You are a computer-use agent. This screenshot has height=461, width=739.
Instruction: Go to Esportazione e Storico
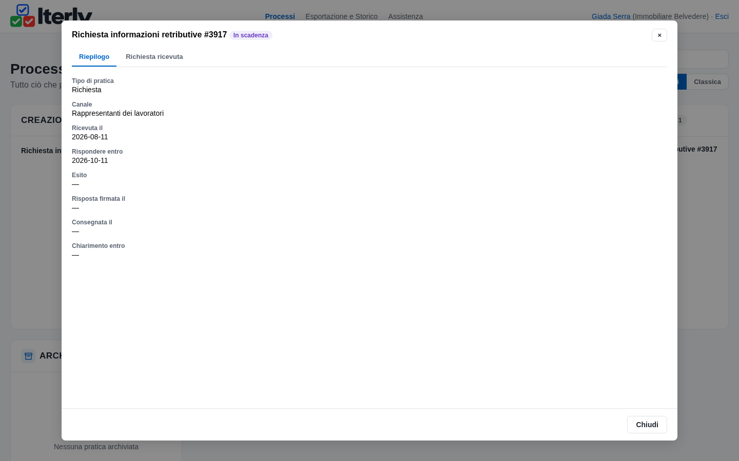tap(341, 16)
